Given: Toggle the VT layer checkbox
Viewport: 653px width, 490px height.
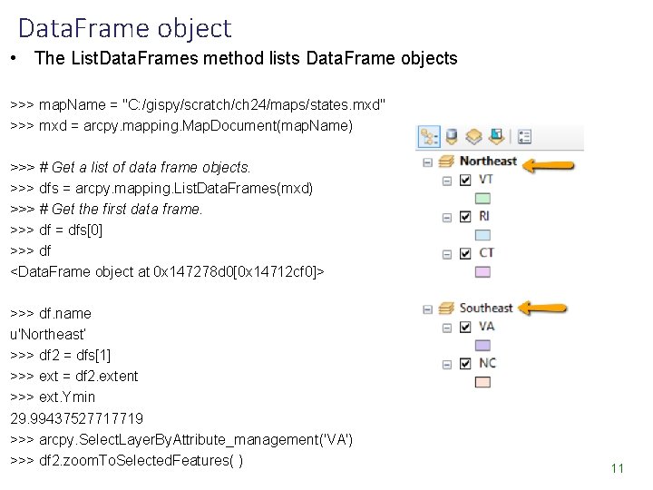Looking at the screenshot, I should point(465,180).
